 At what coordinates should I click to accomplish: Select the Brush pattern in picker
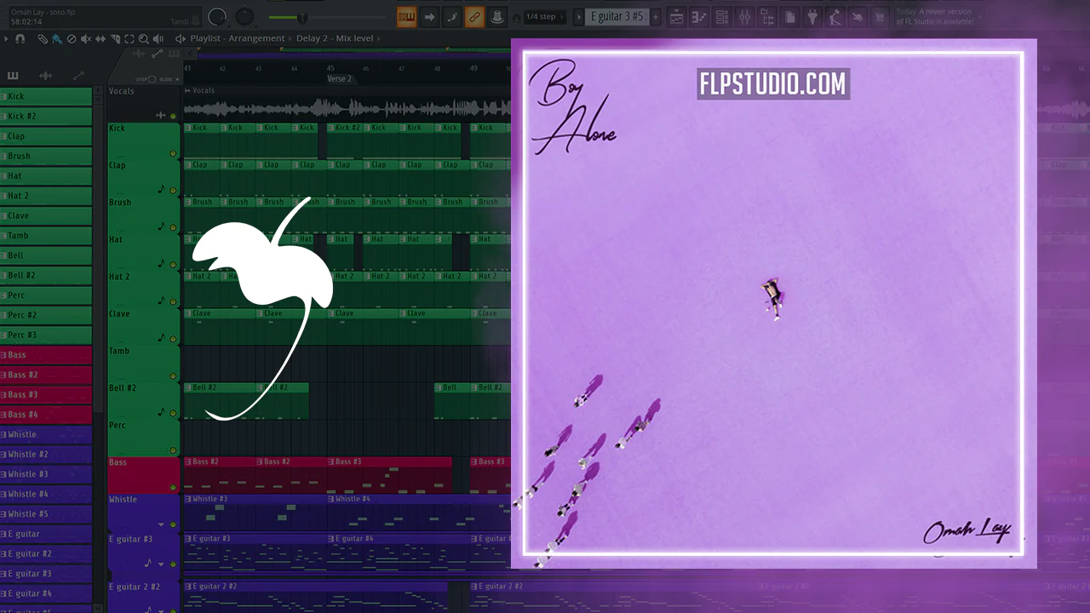(x=46, y=156)
